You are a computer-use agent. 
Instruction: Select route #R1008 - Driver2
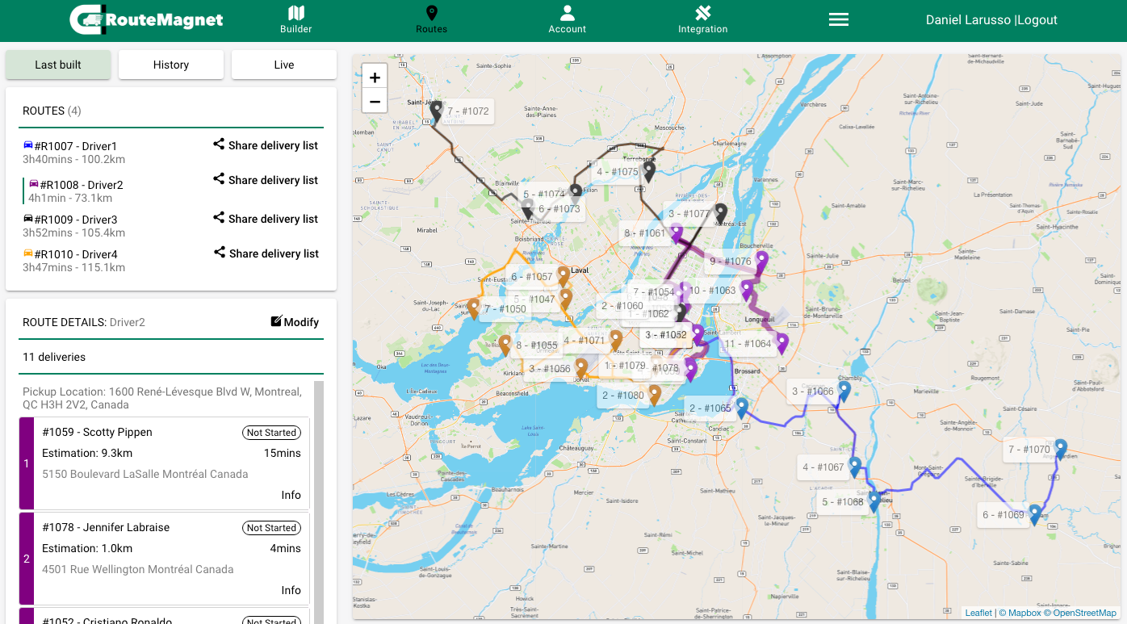coord(82,185)
